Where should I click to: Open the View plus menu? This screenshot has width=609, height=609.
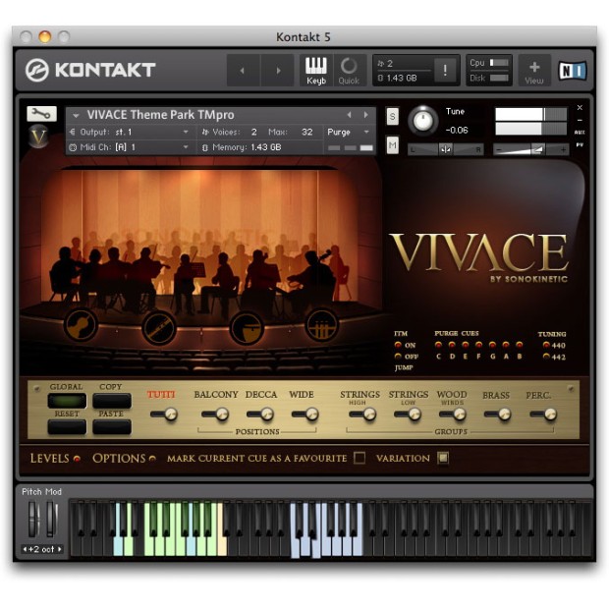[534, 71]
